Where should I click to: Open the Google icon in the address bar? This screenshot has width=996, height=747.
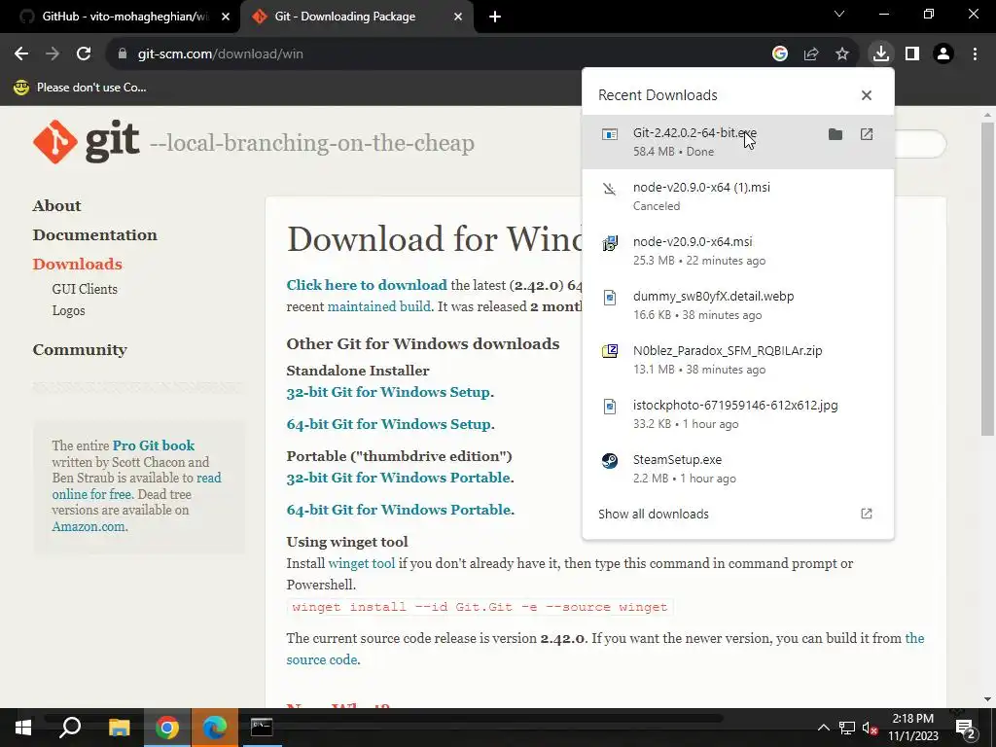click(780, 54)
